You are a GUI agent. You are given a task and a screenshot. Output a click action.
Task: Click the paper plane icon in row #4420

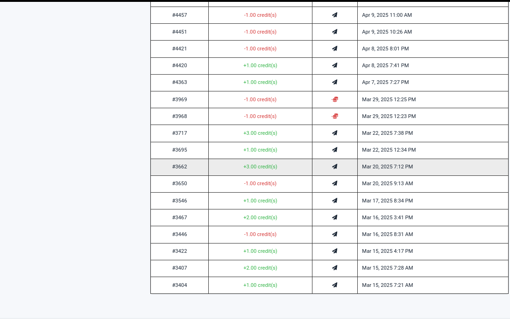(x=335, y=65)
